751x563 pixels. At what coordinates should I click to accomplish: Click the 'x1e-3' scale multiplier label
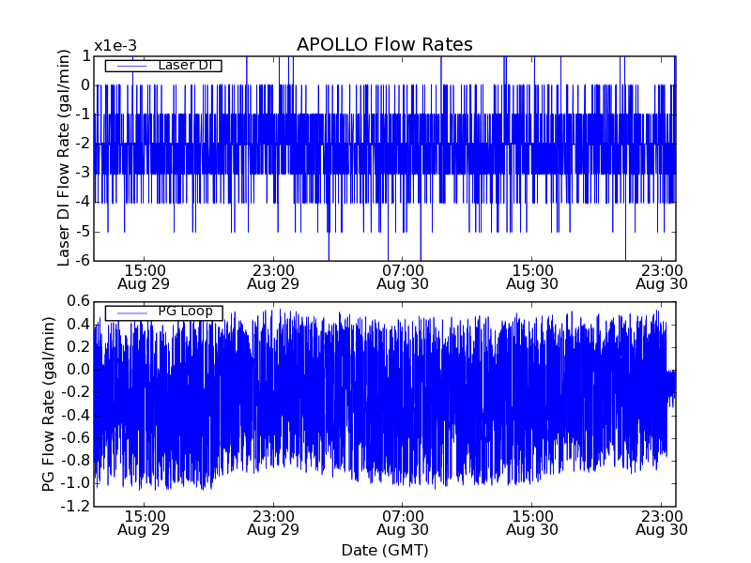115,46
